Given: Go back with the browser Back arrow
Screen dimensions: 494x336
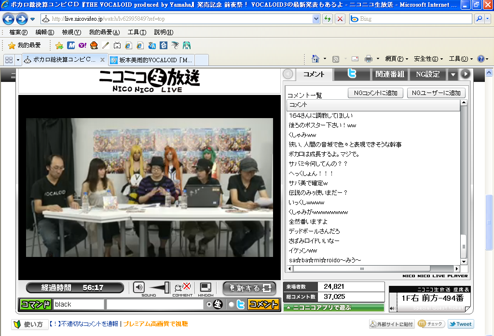Looking at the screenshot, I should 8,19.
